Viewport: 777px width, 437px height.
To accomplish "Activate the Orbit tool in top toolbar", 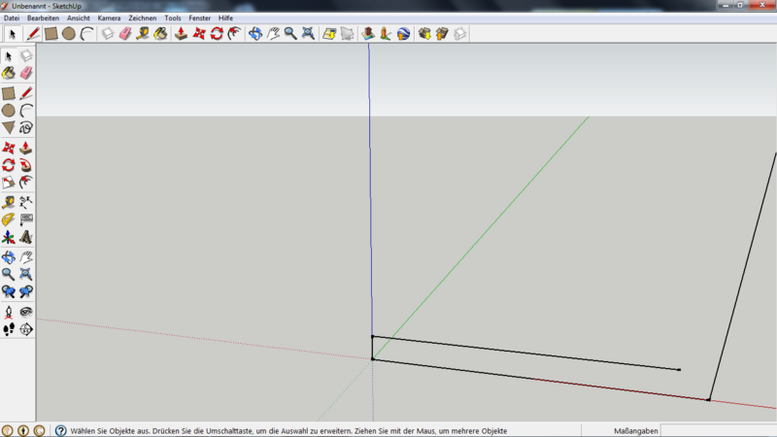I will point(255,33).
